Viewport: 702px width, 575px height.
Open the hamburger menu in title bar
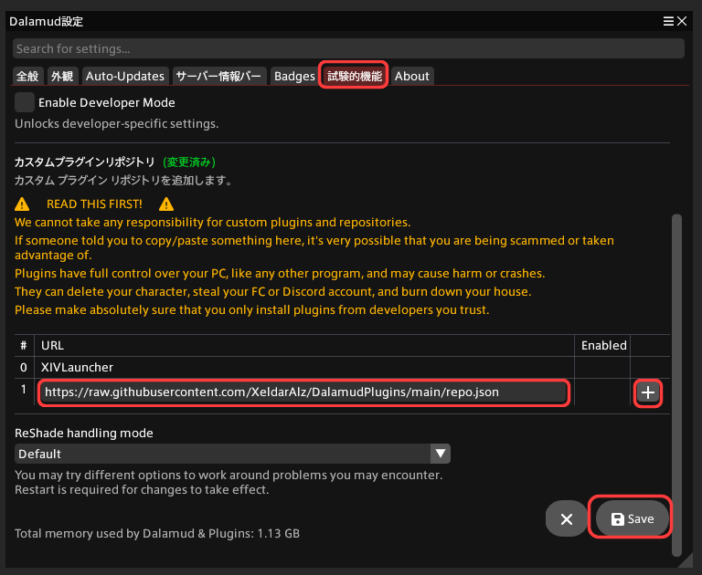tap(668, 21)
